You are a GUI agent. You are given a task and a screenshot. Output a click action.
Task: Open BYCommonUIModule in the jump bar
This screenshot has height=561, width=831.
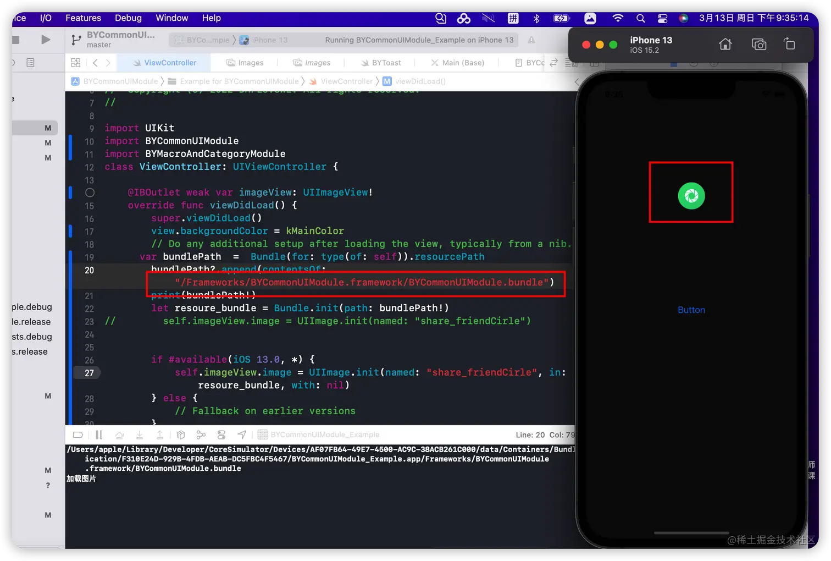click(114, 81)
